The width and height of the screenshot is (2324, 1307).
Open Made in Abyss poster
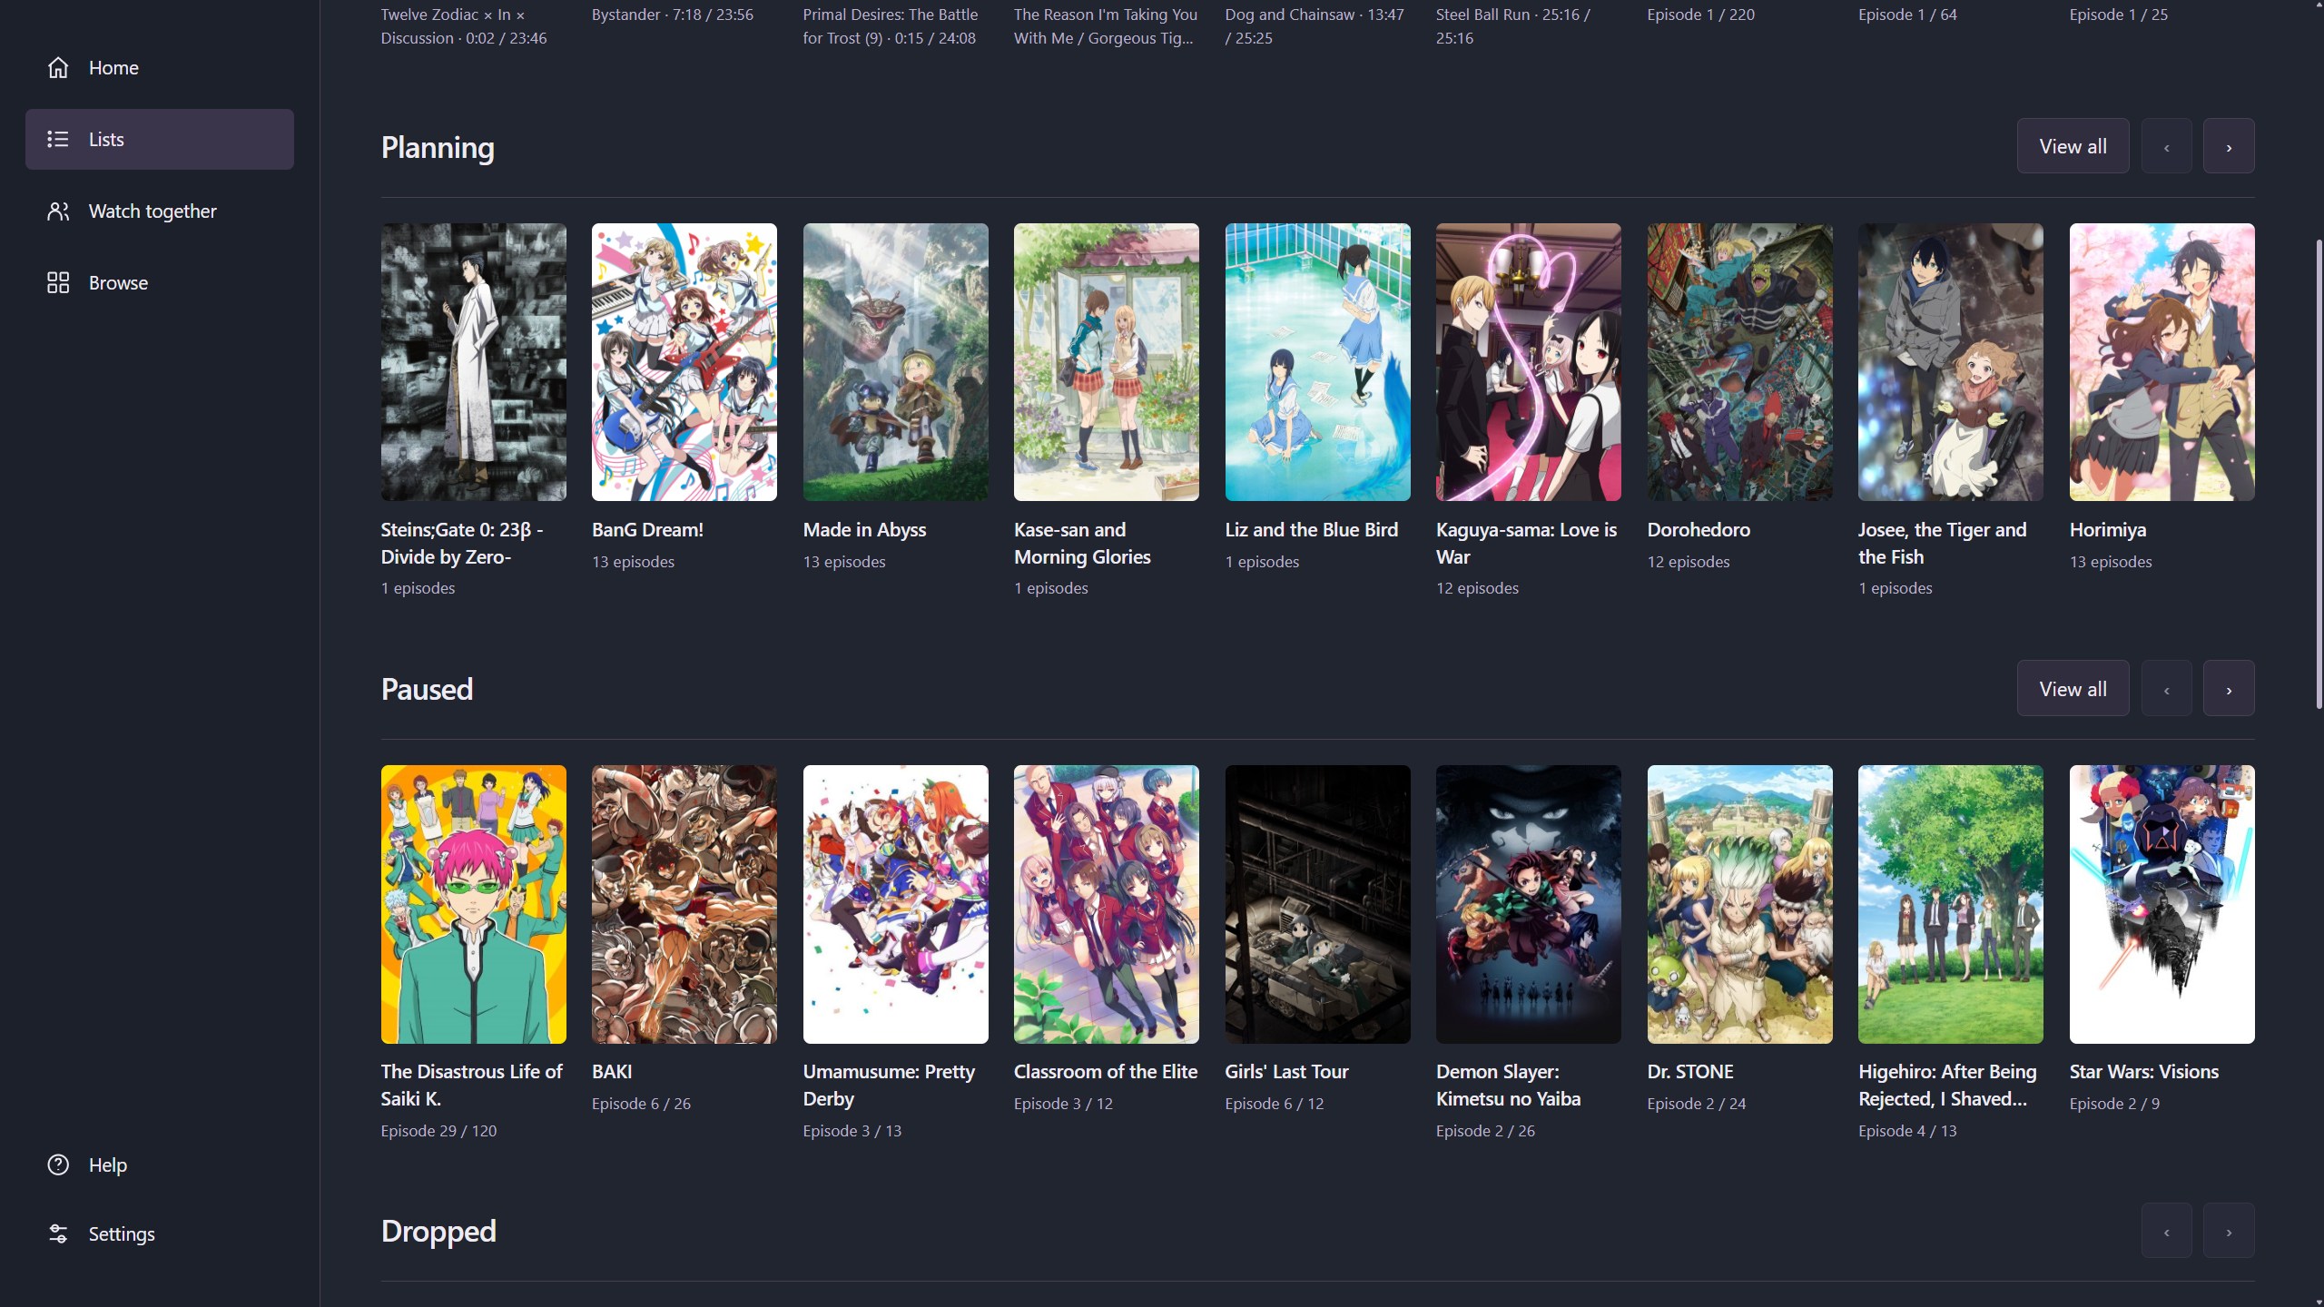coord(896,362)
